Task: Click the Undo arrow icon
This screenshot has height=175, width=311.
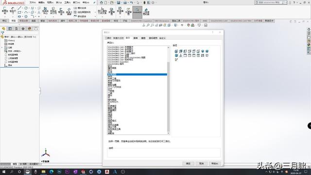Action: point(131,2)
